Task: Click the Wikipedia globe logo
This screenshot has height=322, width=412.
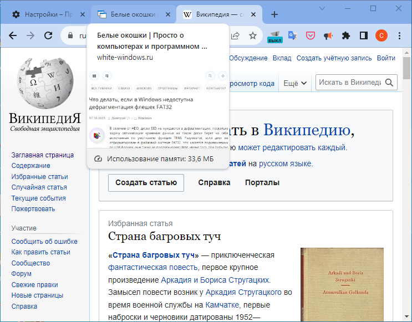Action: pyautogui.click(x=45, y=83)
